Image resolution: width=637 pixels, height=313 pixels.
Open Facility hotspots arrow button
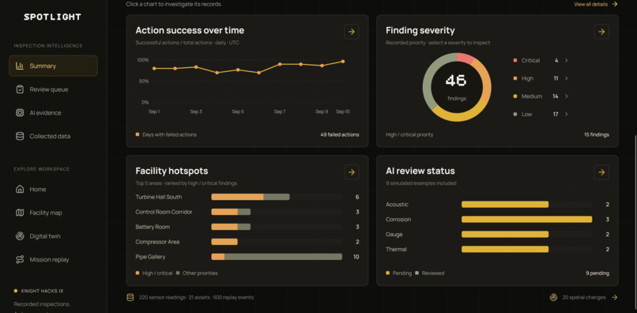point(352,172)
